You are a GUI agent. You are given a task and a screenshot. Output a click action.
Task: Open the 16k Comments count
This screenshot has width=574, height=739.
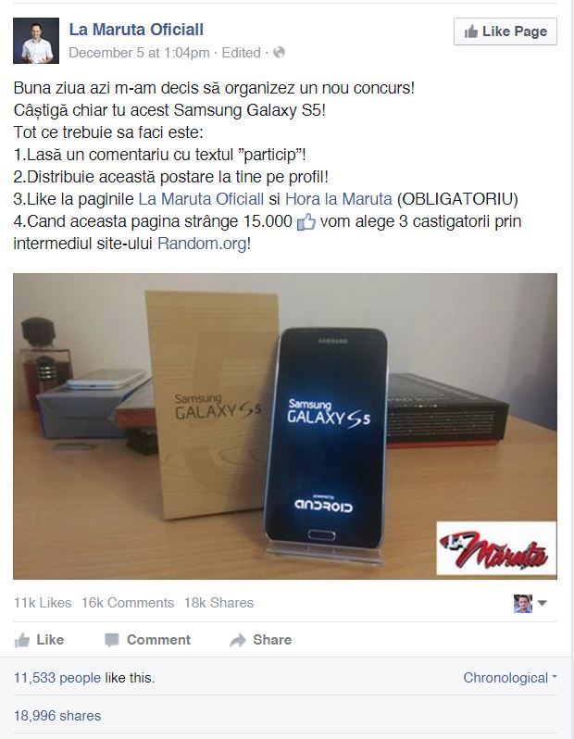tap(128, 603)
